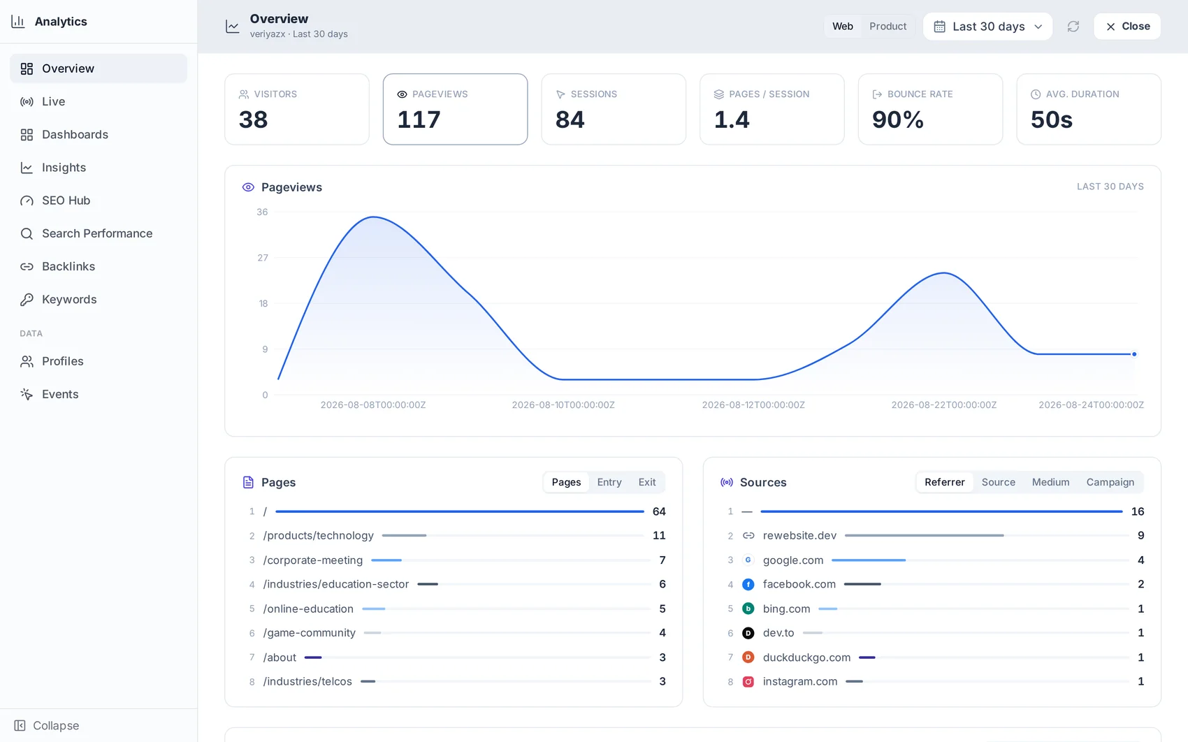Click the duckduckgo.com favicon
Screen dimensions: 1188x742
tap(748, 657)
